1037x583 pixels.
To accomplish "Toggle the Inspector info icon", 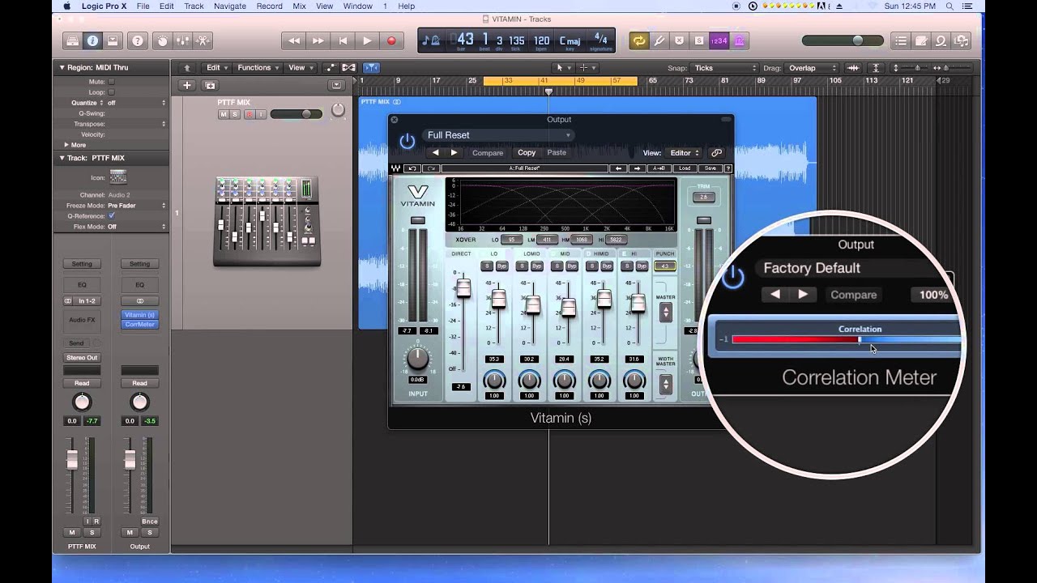I will tap(92, 40).
